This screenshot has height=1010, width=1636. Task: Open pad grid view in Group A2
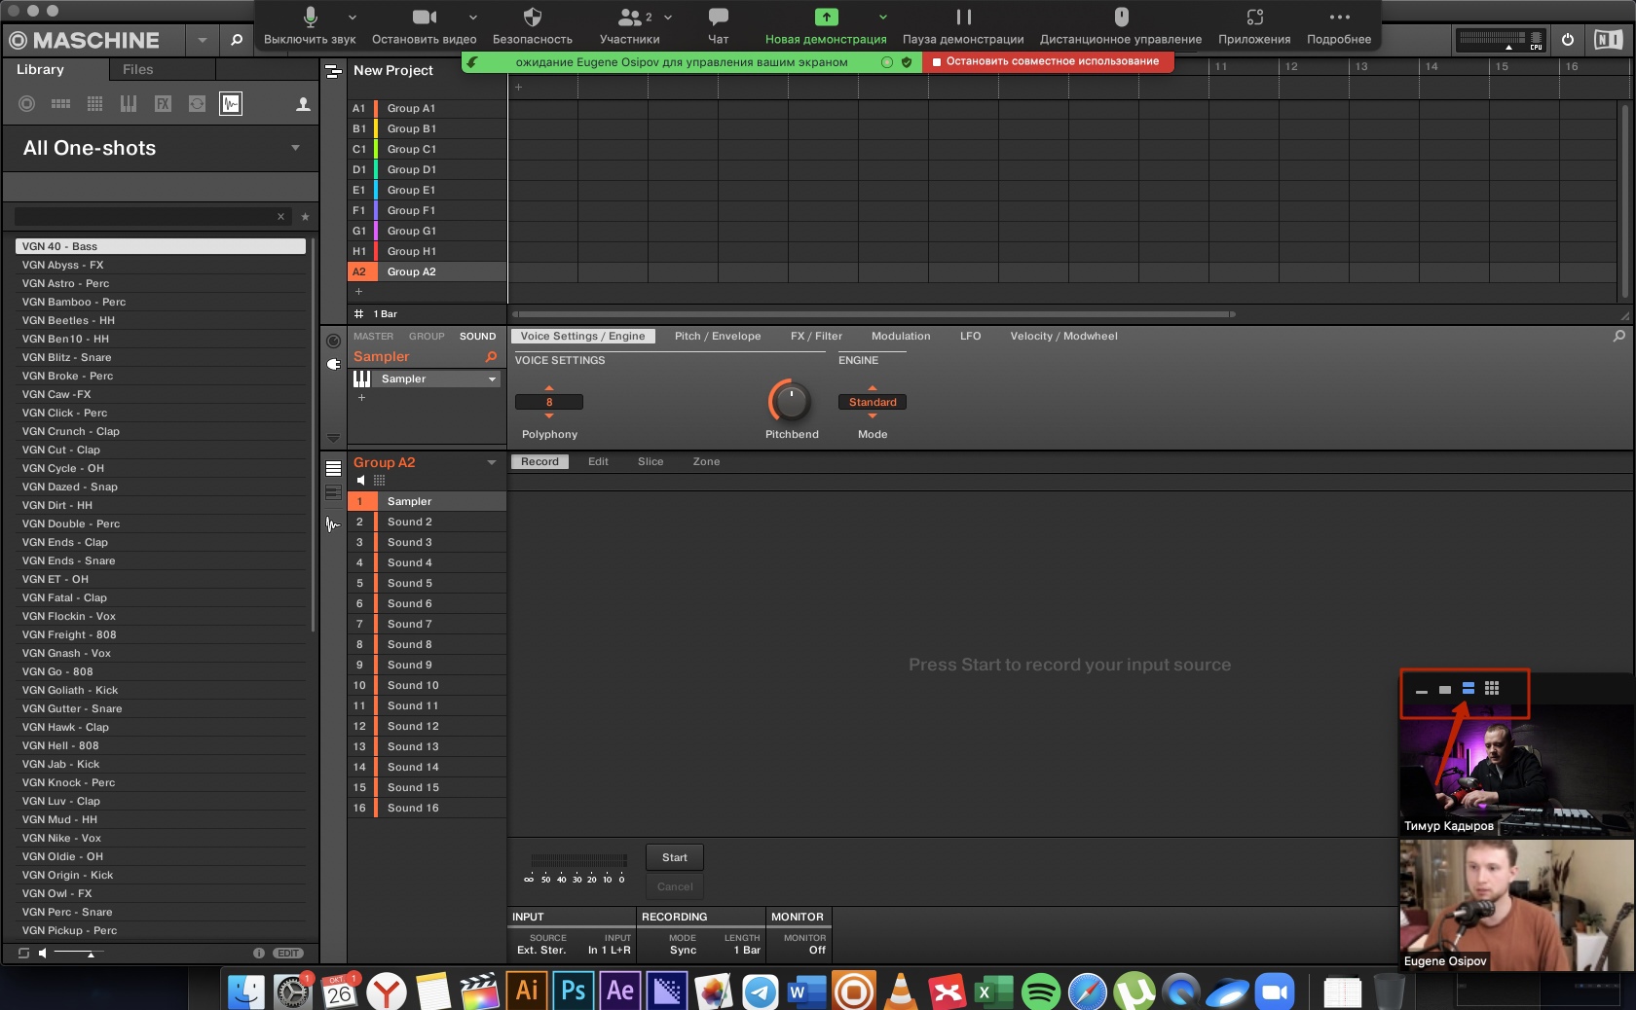click(x=380, y=481)
